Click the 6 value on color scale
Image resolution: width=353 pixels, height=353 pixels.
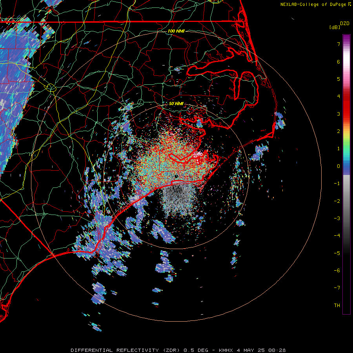click(338, 62)
